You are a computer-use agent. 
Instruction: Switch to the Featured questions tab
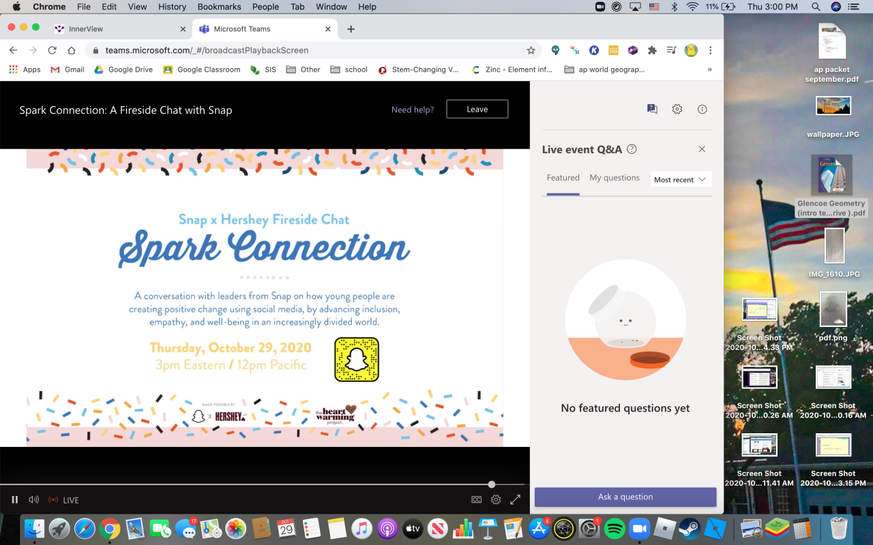click(x=563, y=178)
